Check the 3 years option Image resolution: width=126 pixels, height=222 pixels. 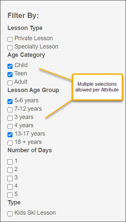[10, 118]
